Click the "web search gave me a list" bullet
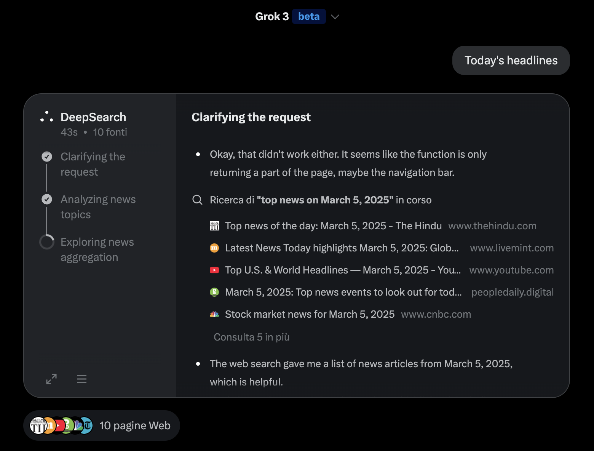 pyautogui.click(x=361, y=373)
